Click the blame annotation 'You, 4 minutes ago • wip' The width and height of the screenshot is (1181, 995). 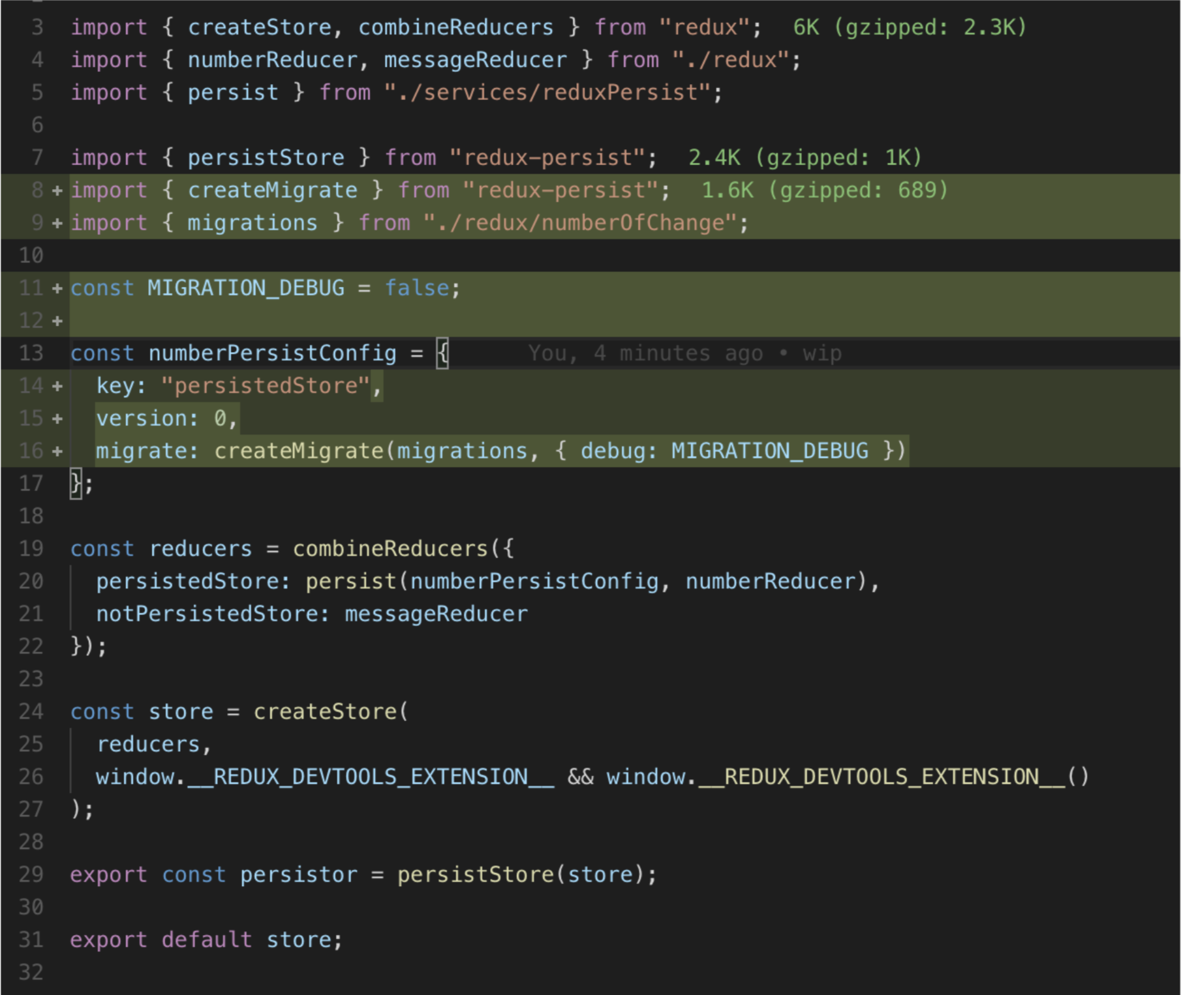point(684,353)
